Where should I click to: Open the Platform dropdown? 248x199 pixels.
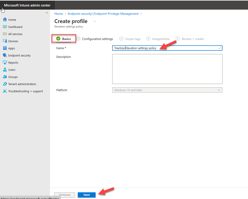pos(167,90)
